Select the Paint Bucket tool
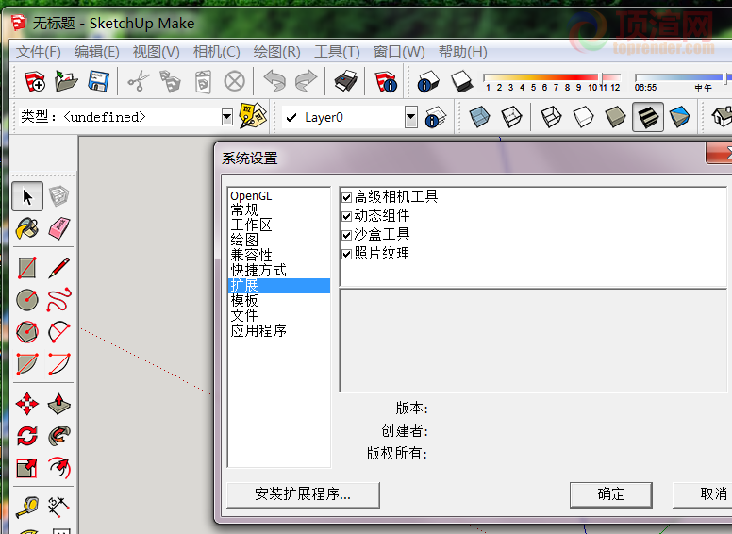 tap(27, 228)
